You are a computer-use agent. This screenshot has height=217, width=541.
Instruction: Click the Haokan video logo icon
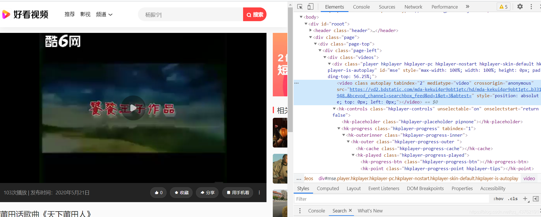point(6,14)
